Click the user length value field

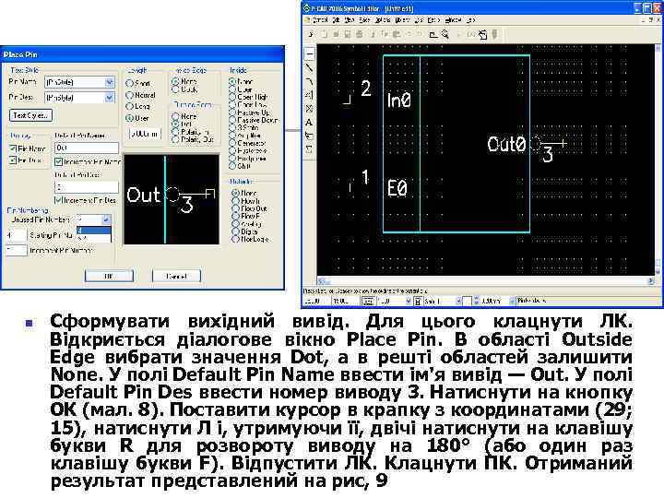[145, 134]
